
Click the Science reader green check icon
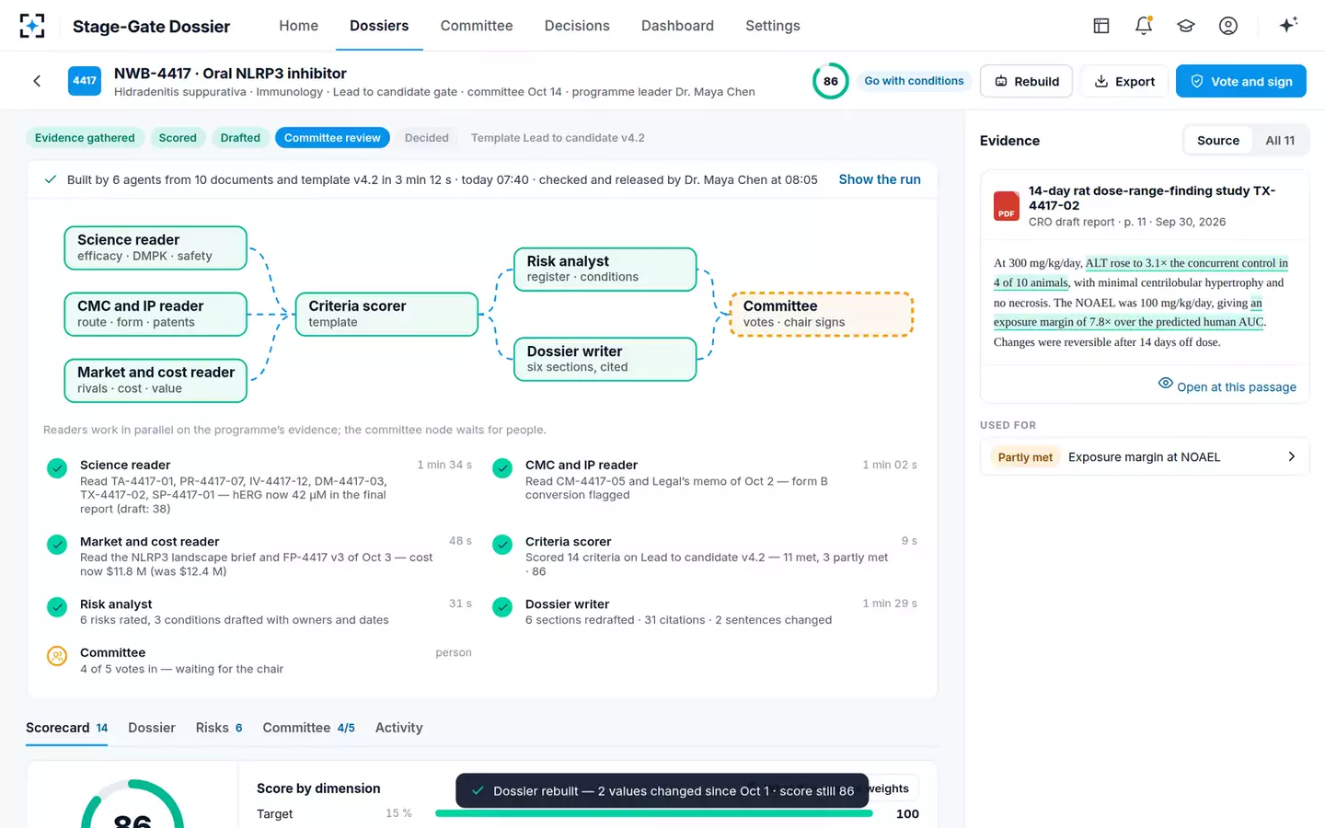(x=57, y=468)
